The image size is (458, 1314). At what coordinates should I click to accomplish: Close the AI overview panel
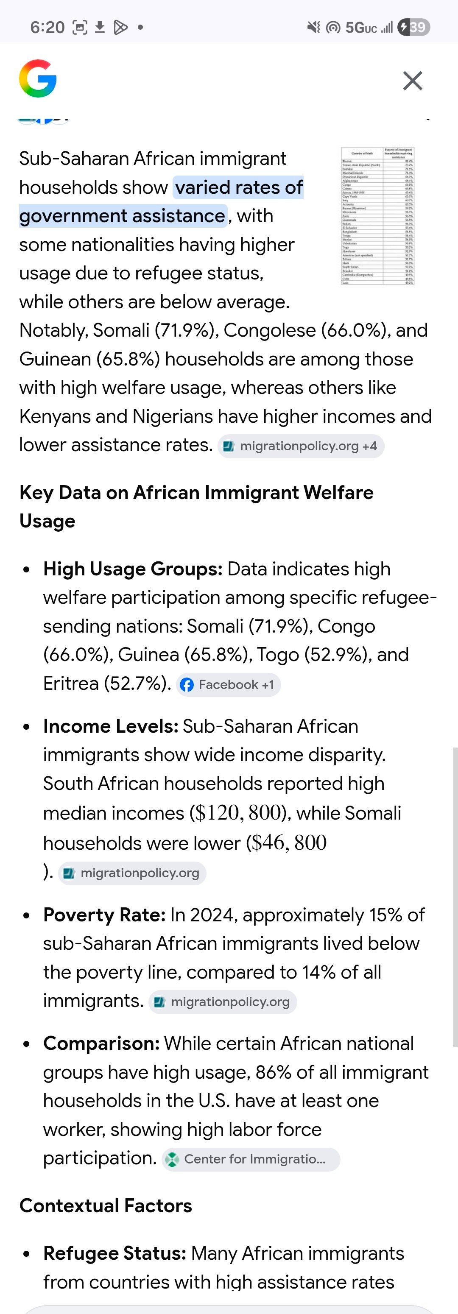412,81
